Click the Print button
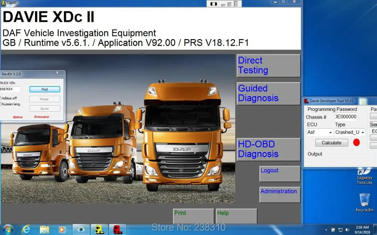This screenshot has width=377, height=235. click(193, 216)
